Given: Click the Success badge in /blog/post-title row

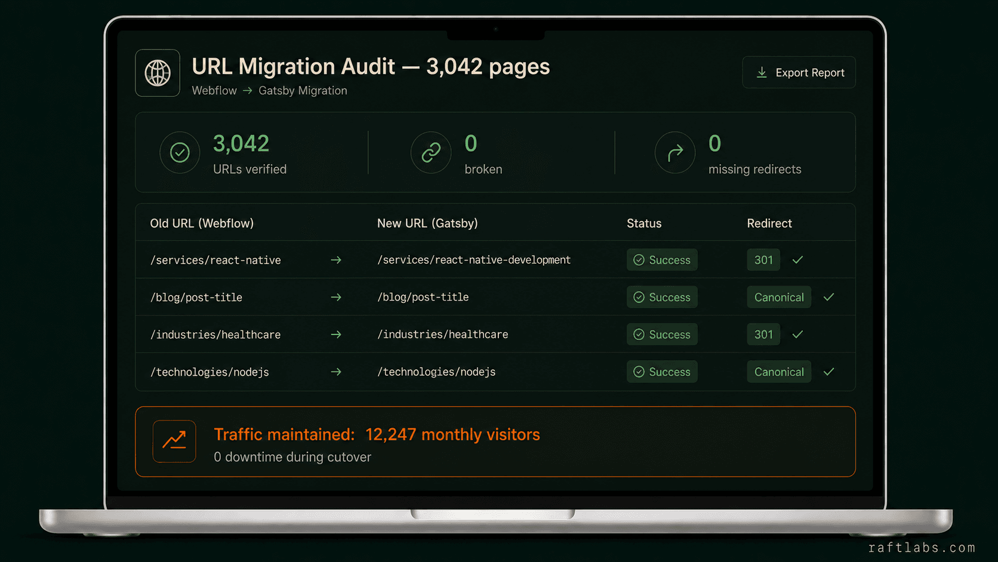Looking at the screenshot, I should pyautogui.click(x=662, y=297).
